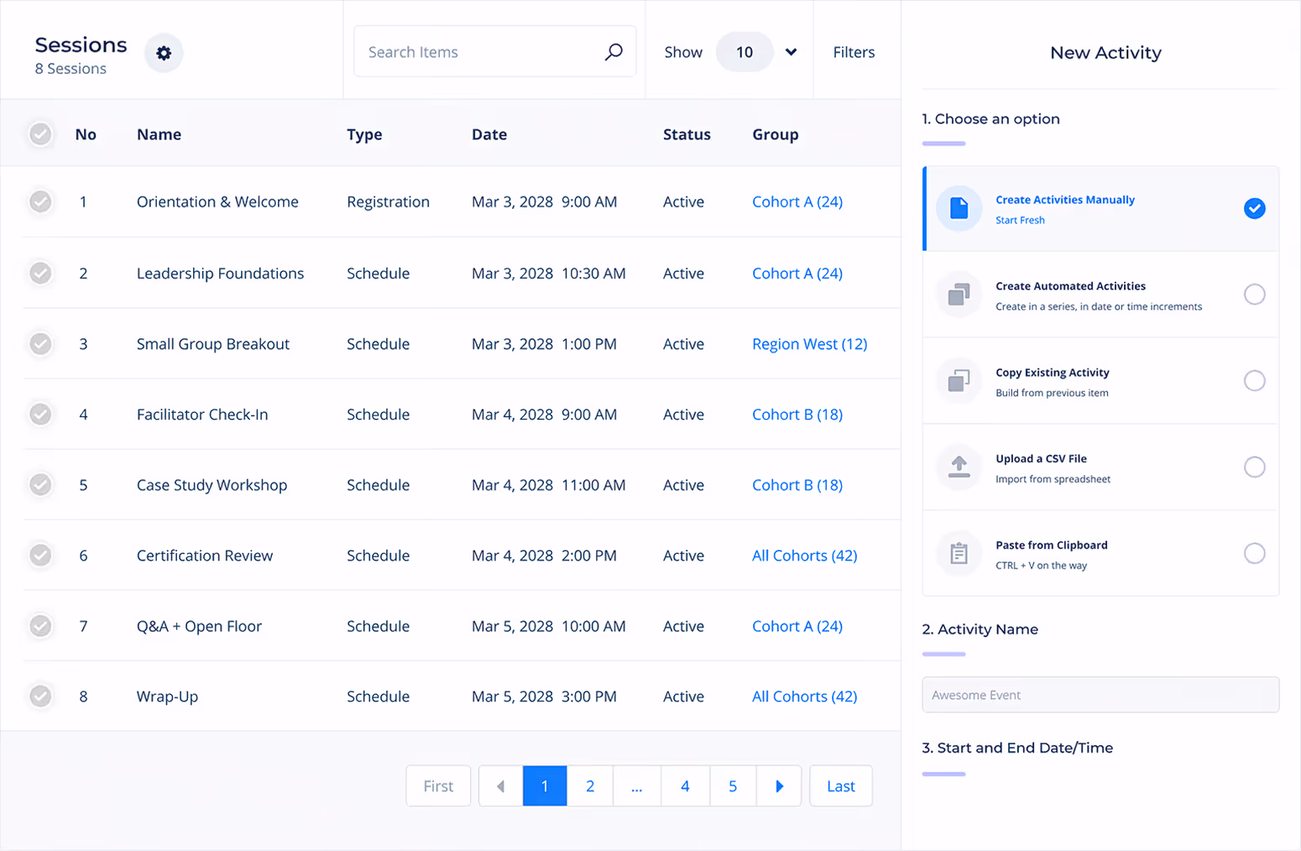Select the Create Activities Manually document icon

coord(959,208)
